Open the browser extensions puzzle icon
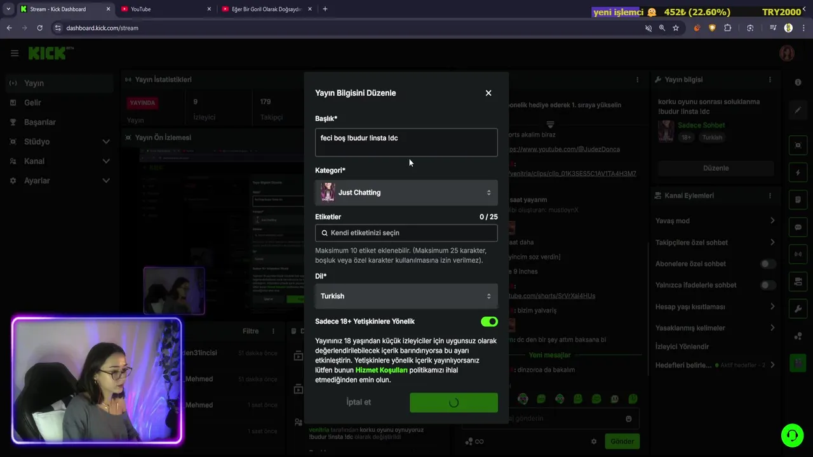 coord(728,28)
